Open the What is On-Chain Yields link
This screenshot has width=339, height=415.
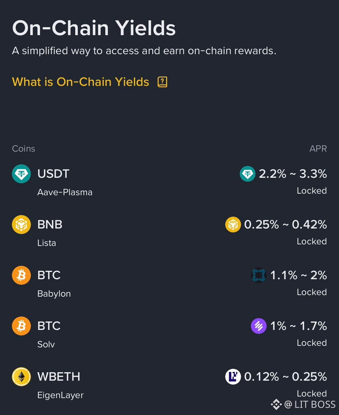pyautogui.click(x=81, y=82)
